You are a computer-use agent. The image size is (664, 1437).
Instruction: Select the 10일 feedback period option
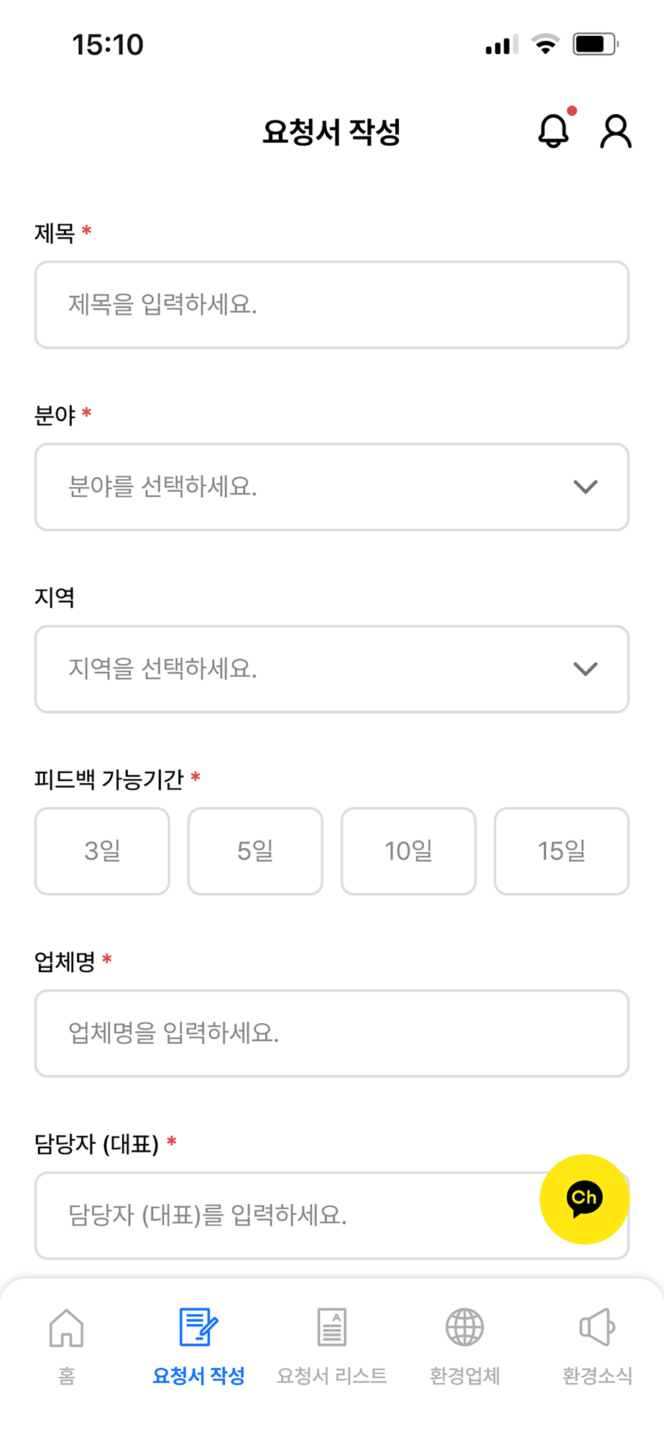click(x=408, y=851)
